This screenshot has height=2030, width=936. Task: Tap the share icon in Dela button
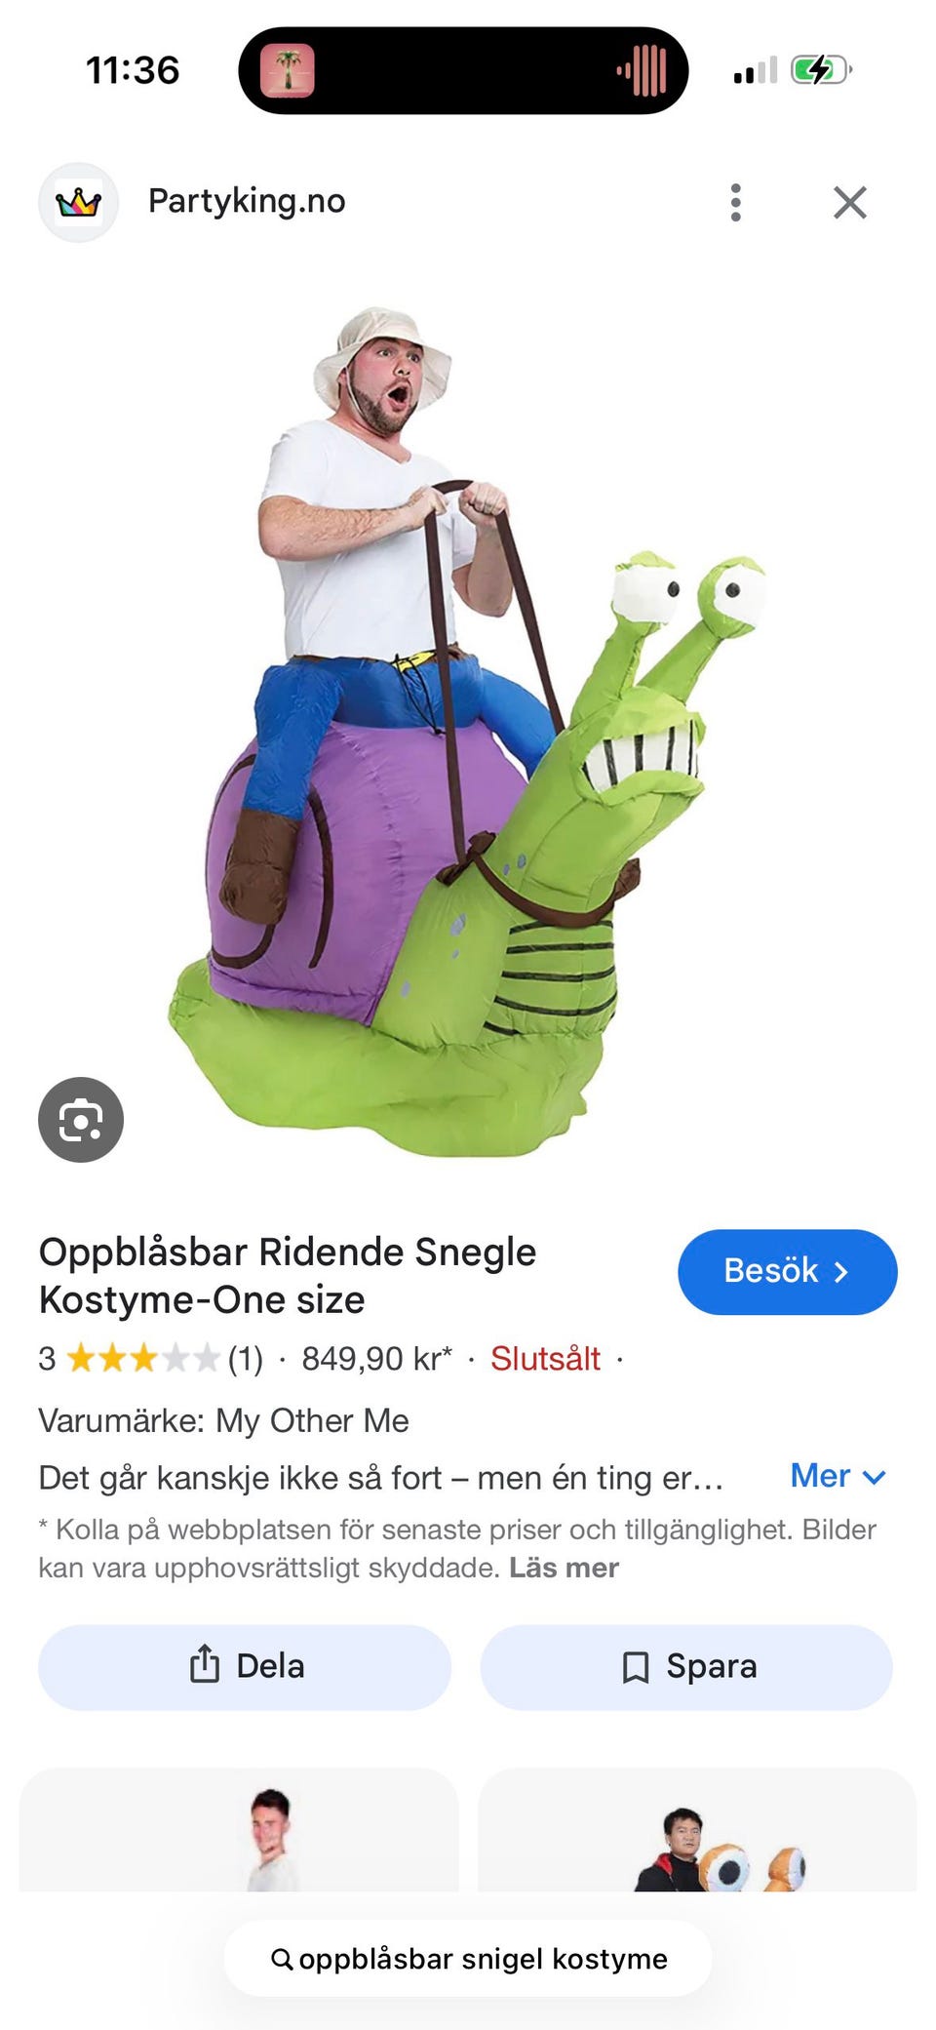pos(204,1664)
